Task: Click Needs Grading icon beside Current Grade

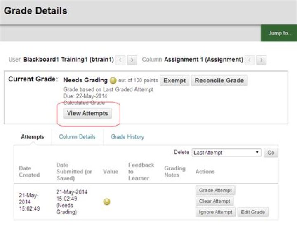Action: click(113, 81)
